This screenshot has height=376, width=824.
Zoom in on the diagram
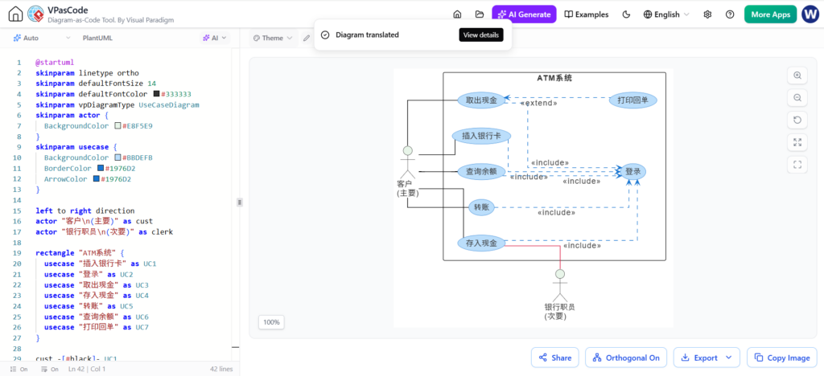coord(797,76)
